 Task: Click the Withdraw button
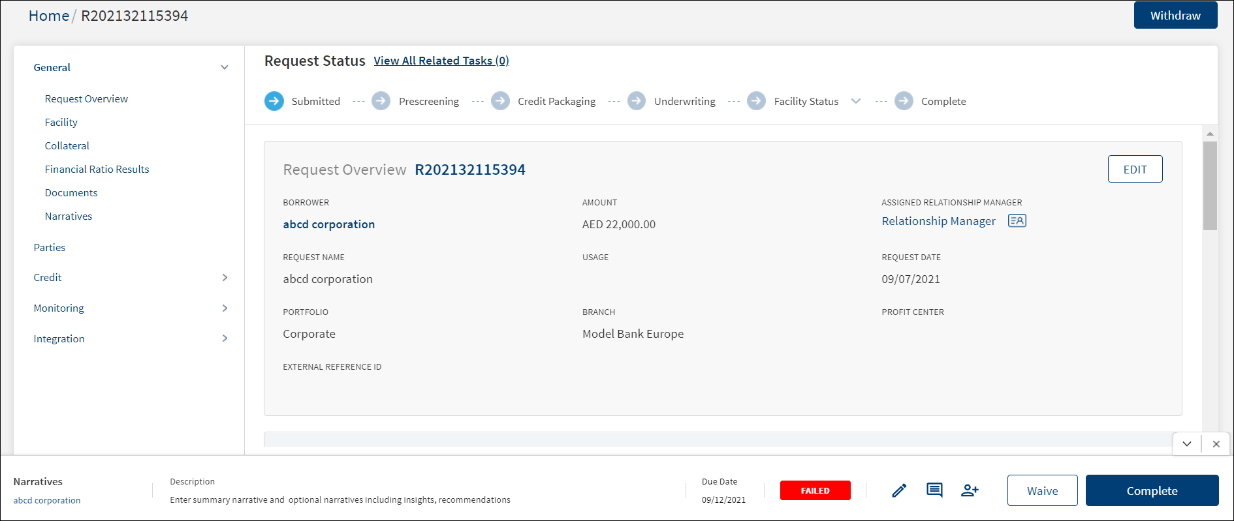click(1175, 15)
